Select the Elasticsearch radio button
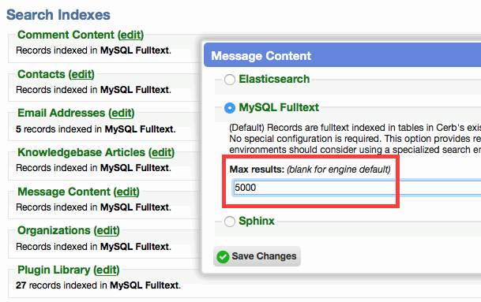 [230, 80]
